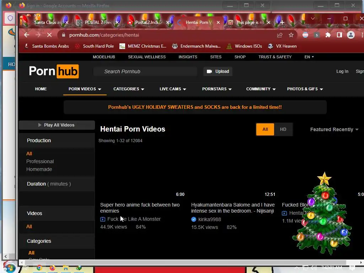This screenshot has height=273, width=364.
Task: Select Homemade under Production filter
Action: 39,169
